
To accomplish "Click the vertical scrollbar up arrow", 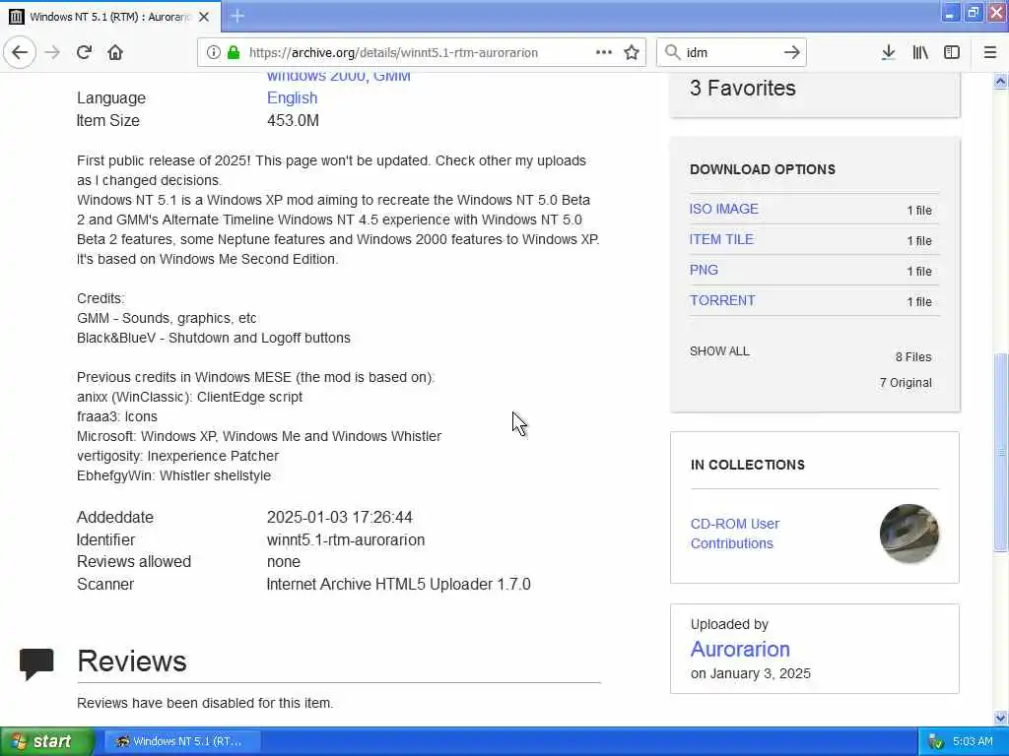I will coord(1000,81).
